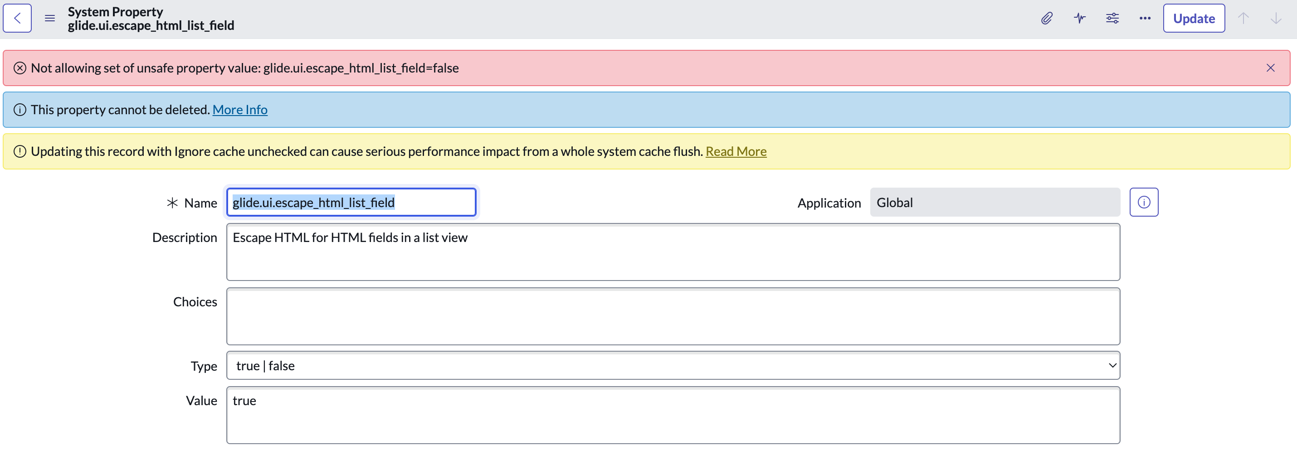Click the Application info icon button
Viewport: 1297px width, 455px height.
point(1143,202)
